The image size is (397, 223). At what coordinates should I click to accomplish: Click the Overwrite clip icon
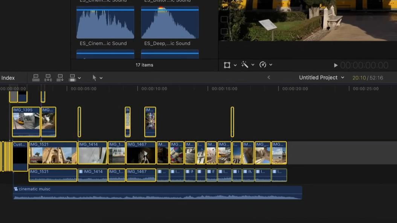[x=72, y=78]
